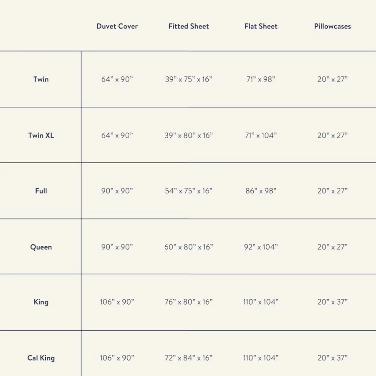Select the Twin XL row label
The width and height of the screenshot is (376, 376).
point(41,135)
